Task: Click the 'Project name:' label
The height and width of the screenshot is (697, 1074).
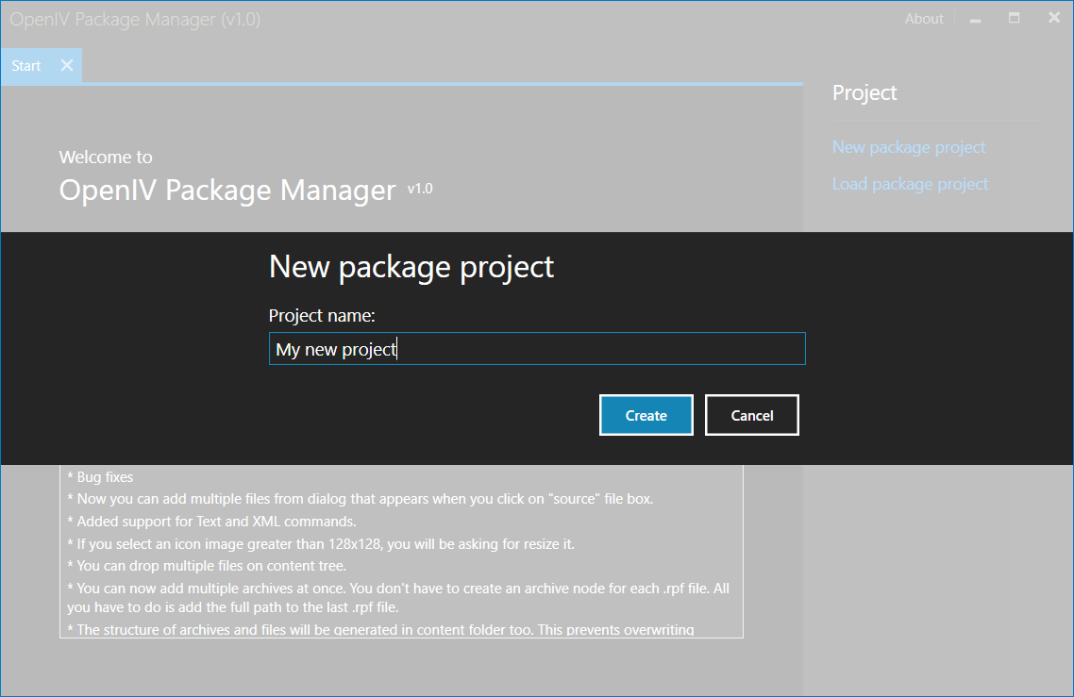Action: [322, 316]
